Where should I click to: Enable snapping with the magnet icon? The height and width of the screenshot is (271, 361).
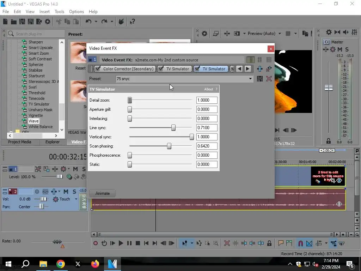pos(300,243)
